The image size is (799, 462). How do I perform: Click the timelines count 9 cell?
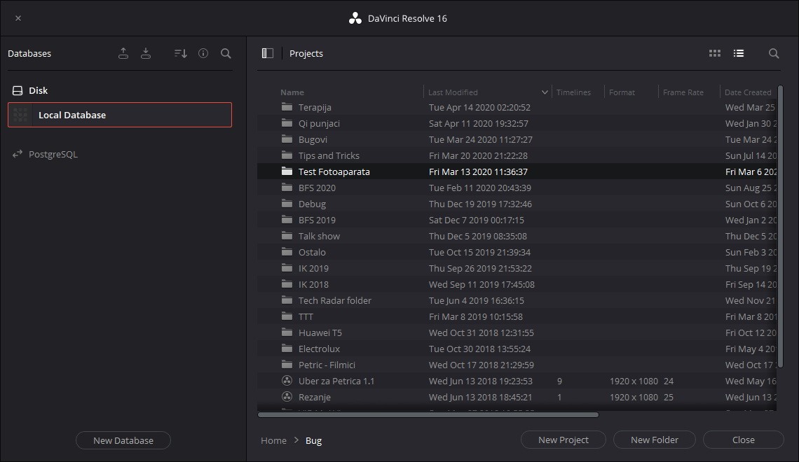coord(559,381)
